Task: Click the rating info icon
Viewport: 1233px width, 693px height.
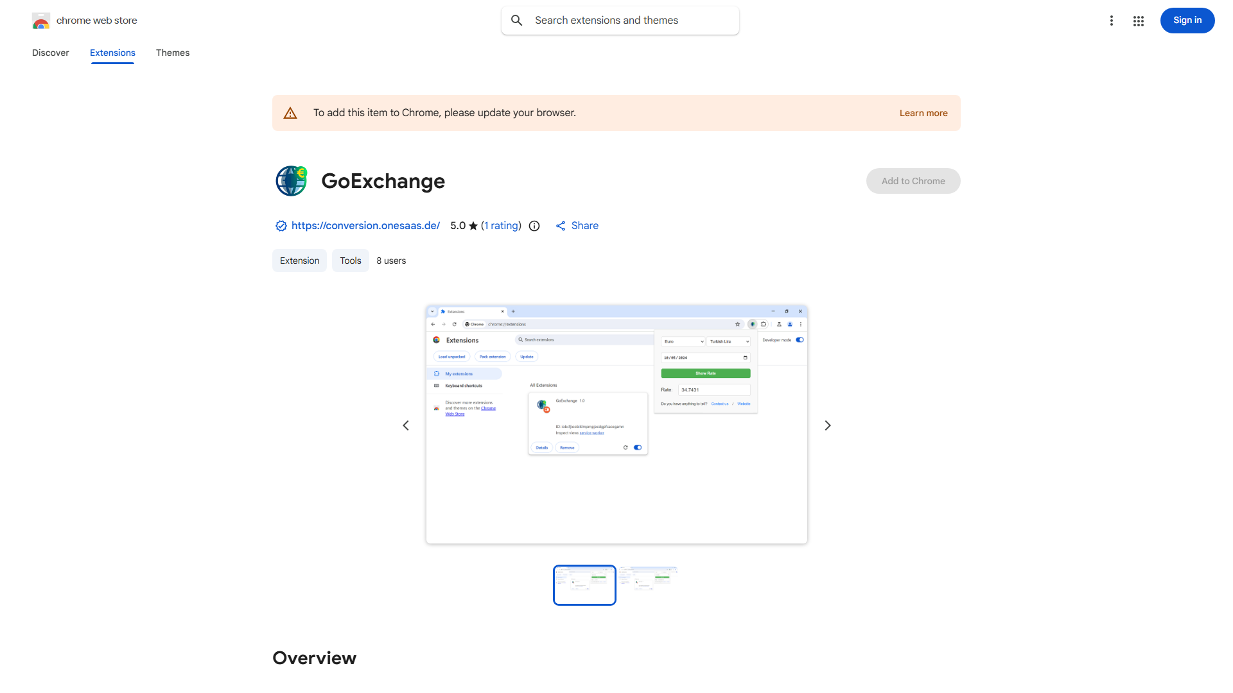Action: [534, 226]
